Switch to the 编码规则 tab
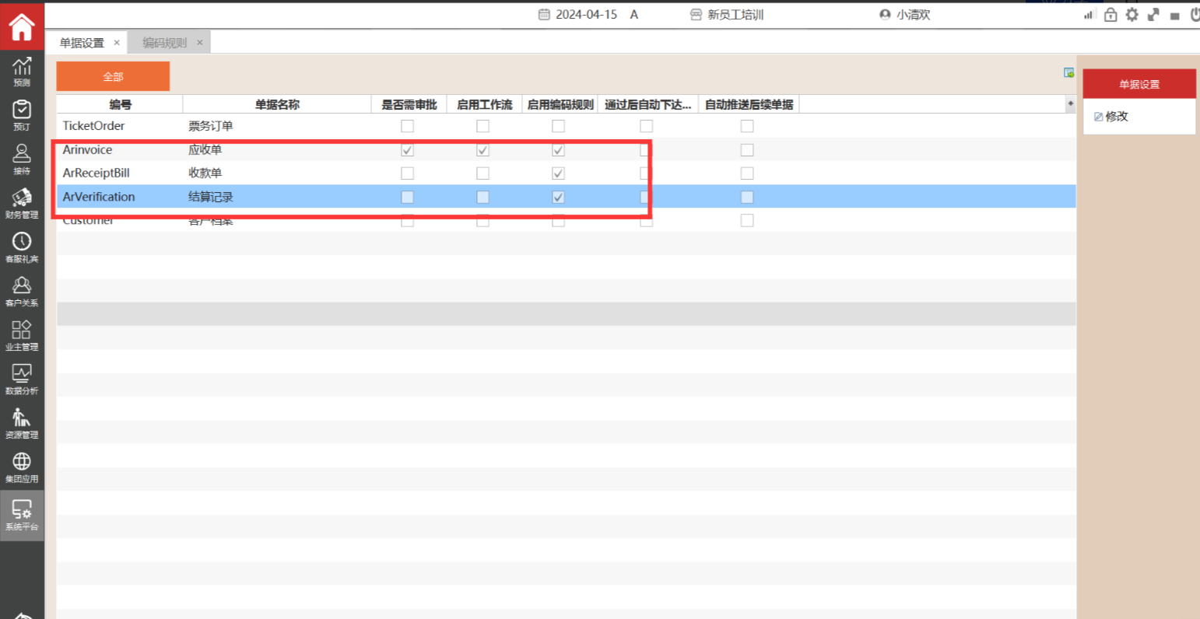 point(164,43)
